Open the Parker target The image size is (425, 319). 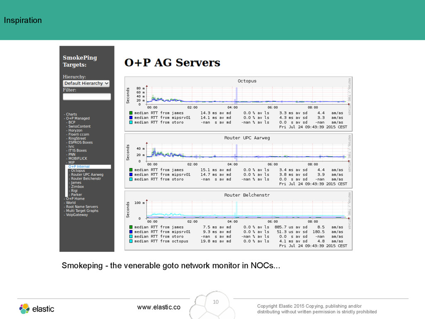tap(76, 194)
